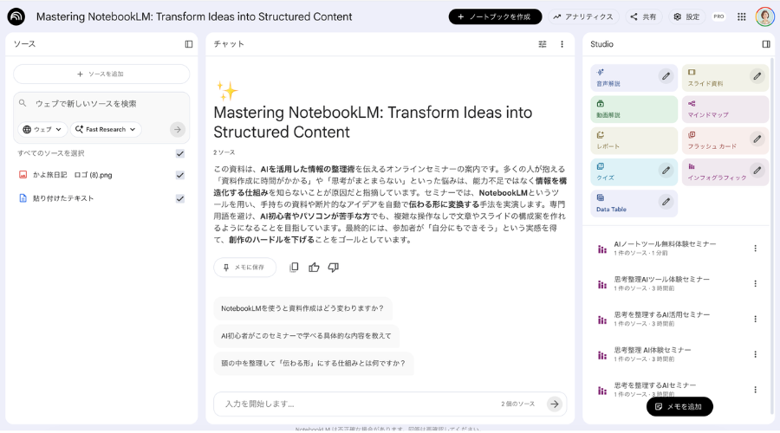Collapse the ソース panel with its sidebar icon
Image resolution: width=780 pixels, height=433 pixels.
tap(189, 44)
